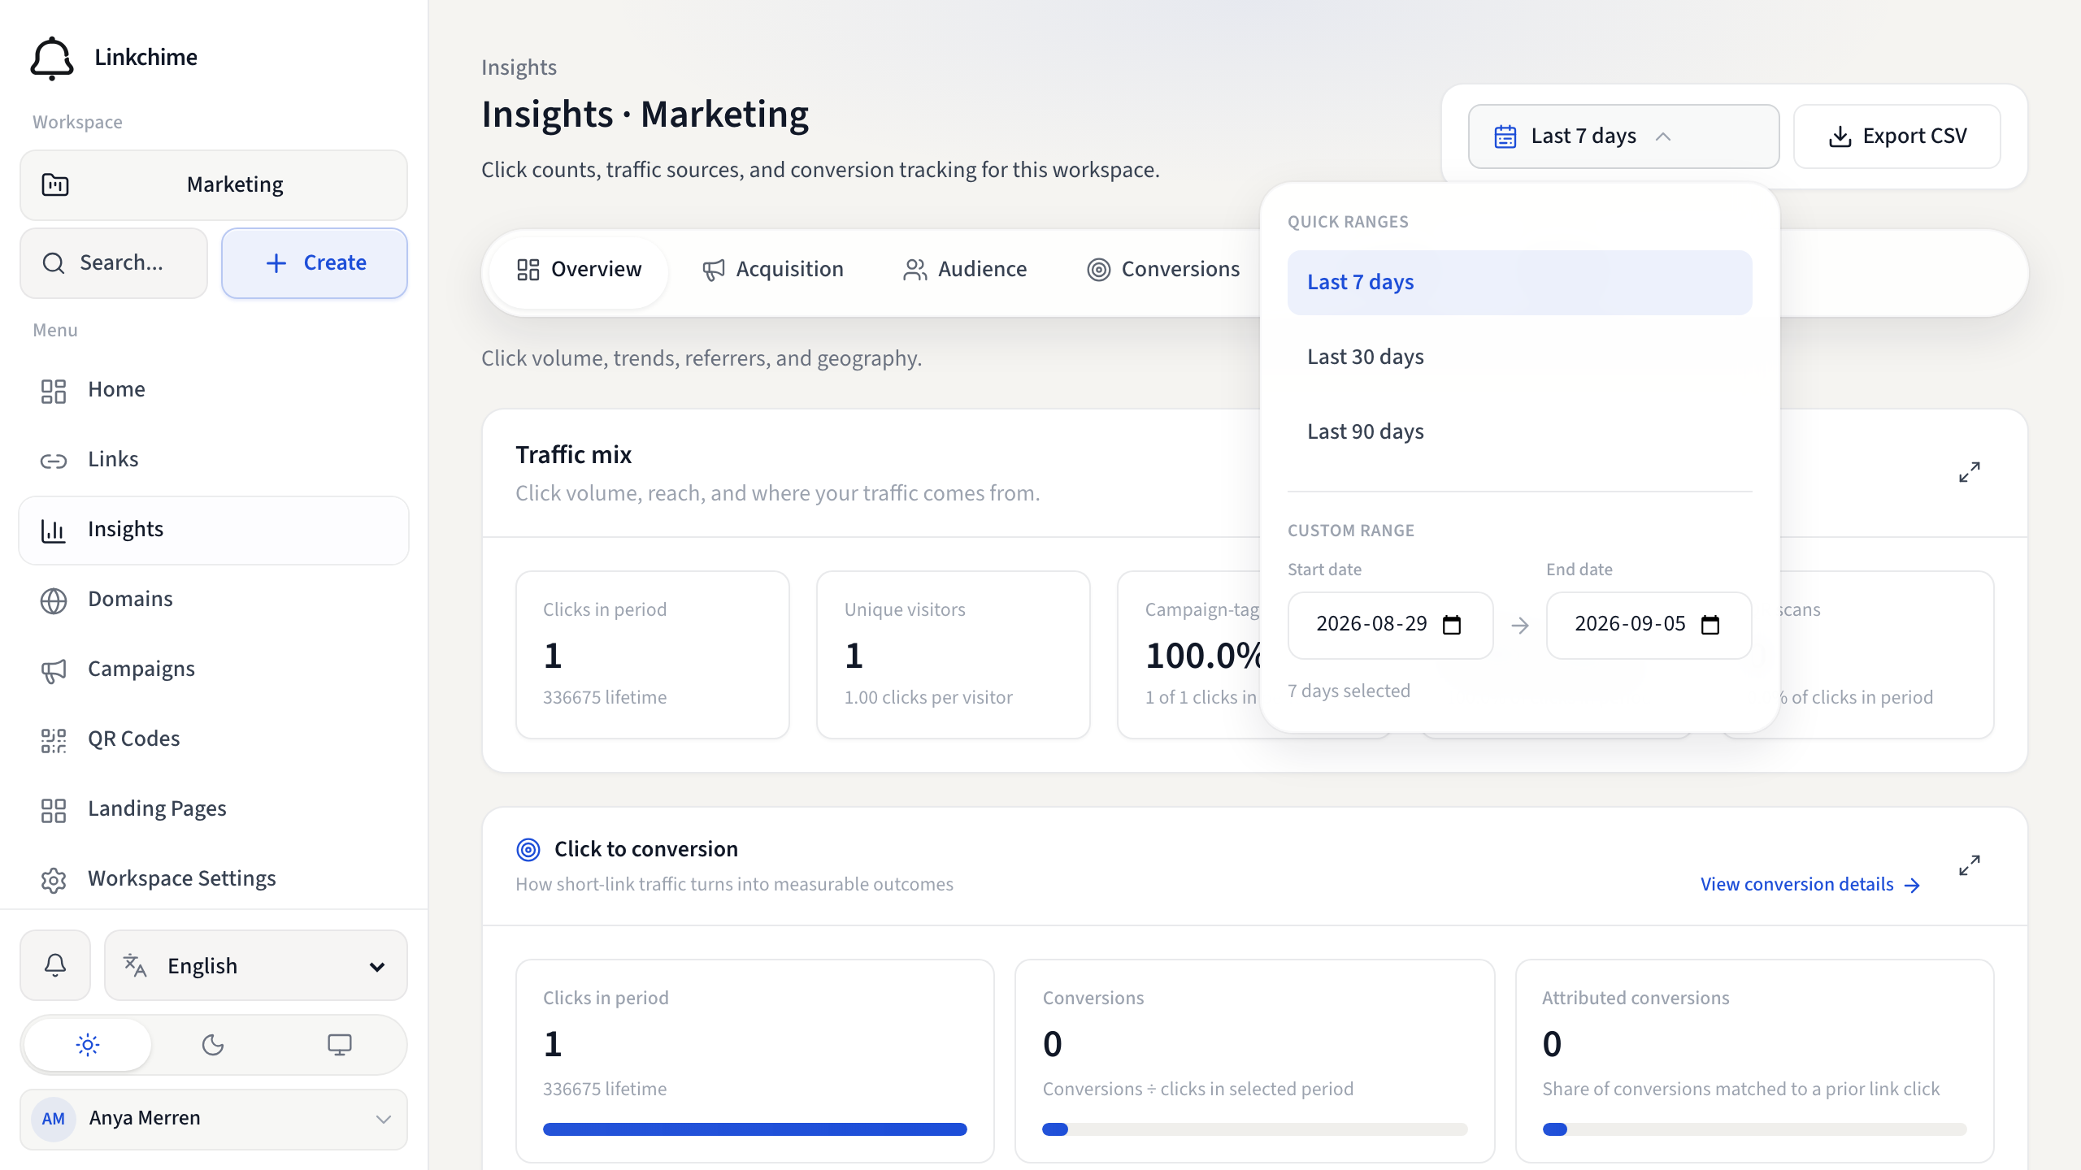
Task: Click the Create button
Action: pos(315,263)
